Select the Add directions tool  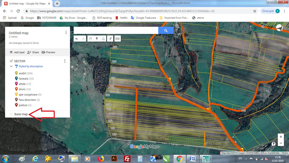pos(110,39)
